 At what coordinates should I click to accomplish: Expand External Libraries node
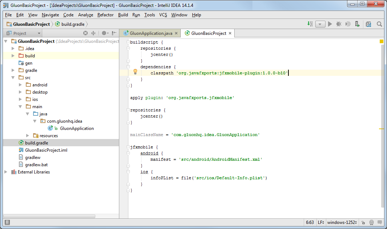(6, 172)
